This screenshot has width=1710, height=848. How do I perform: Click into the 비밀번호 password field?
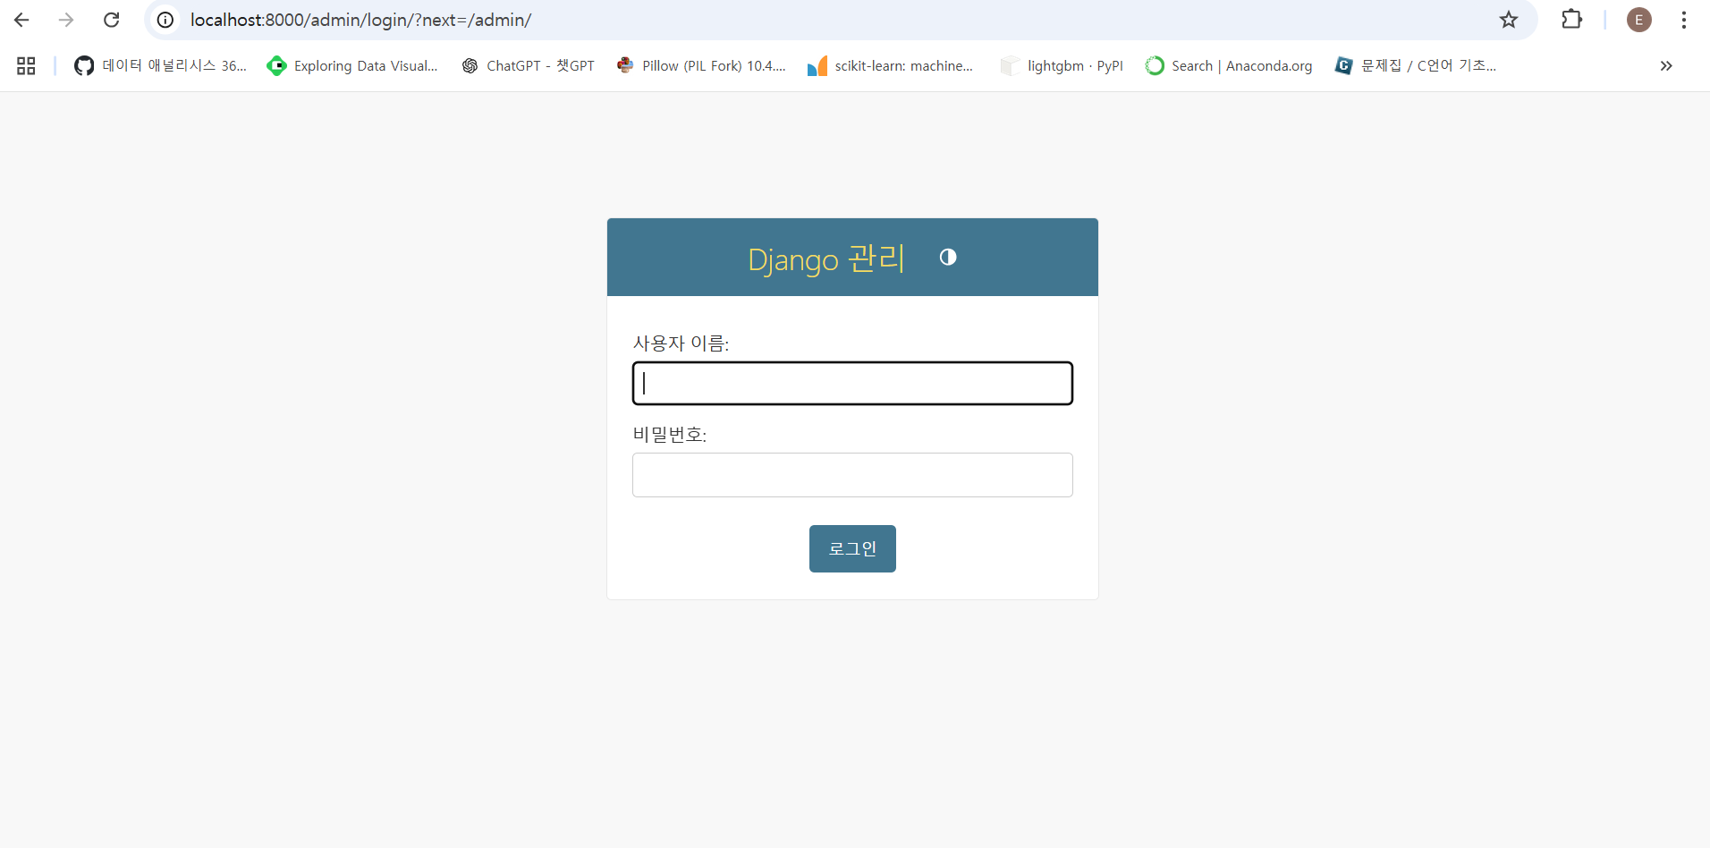[x=852, y=475]
